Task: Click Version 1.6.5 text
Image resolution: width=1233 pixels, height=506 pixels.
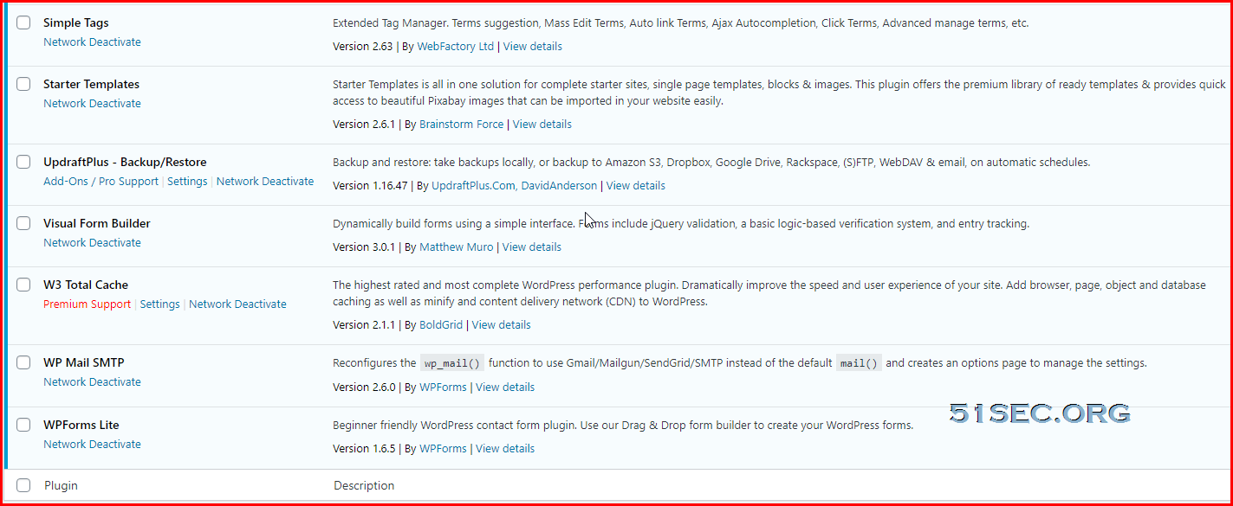Action: (364, 448)
